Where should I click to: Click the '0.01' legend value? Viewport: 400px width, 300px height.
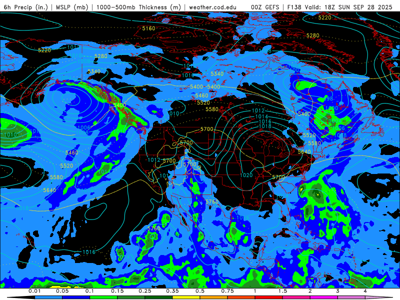coord(34,291)
